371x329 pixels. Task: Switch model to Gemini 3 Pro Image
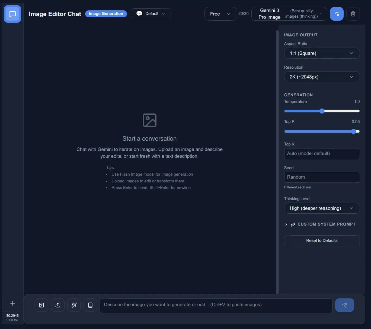point(289,14)
